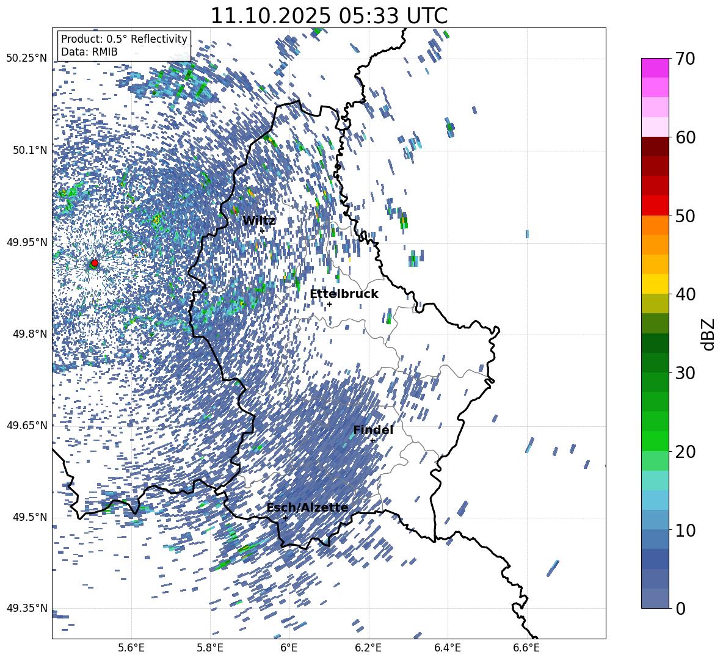
Task: Click the 49.95°N latitude label
Action: pyautogui.click(x=27, y=242)
